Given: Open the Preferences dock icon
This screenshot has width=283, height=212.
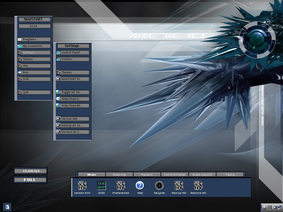Looking at the screenshot, I should pyautogui.click(x=121, y=185).
